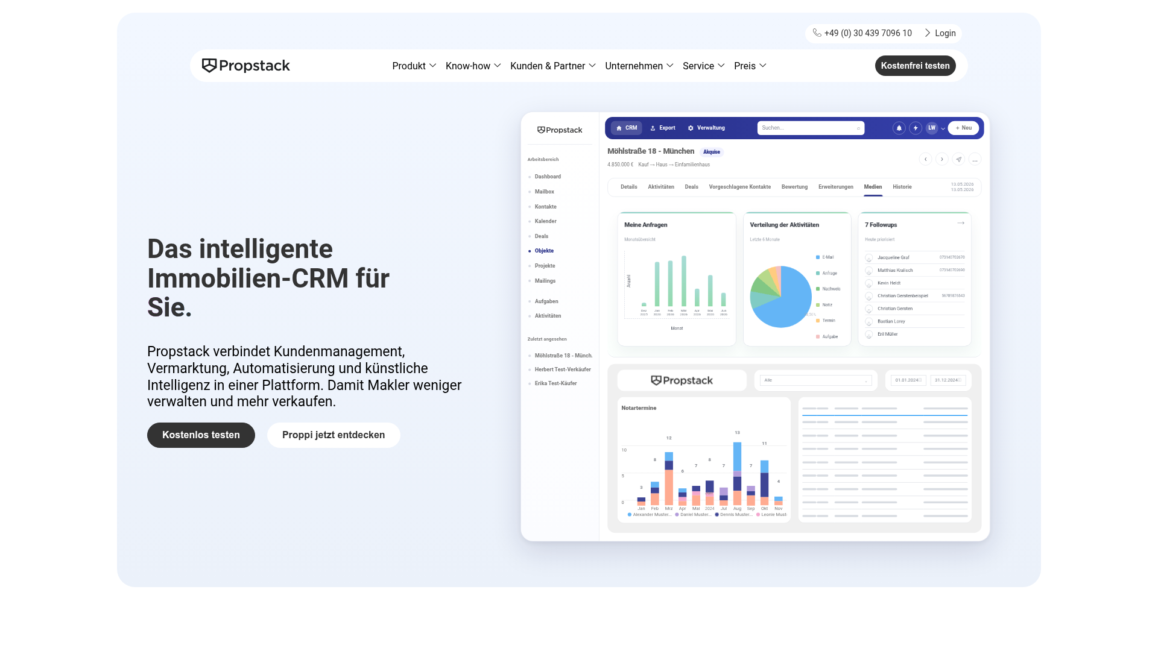Click the LW user avatar

coord(932,128)
